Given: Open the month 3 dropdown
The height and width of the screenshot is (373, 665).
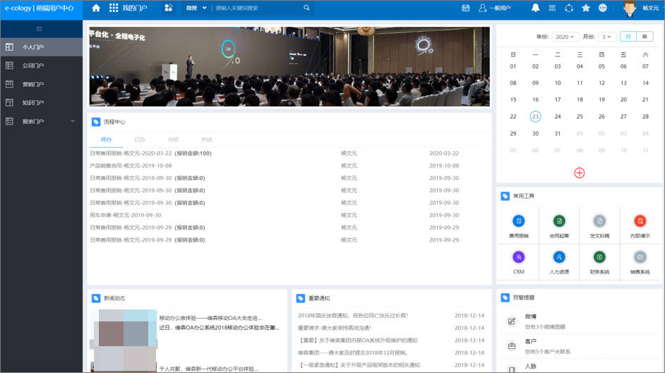Looking at the screenshot, I should point(606,37).
